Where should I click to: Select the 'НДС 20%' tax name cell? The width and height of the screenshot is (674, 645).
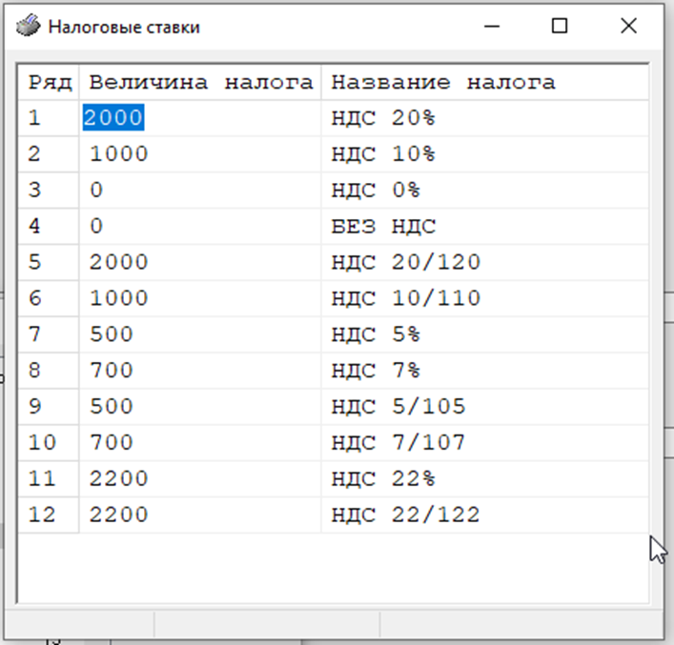click(x=383, y=118)
